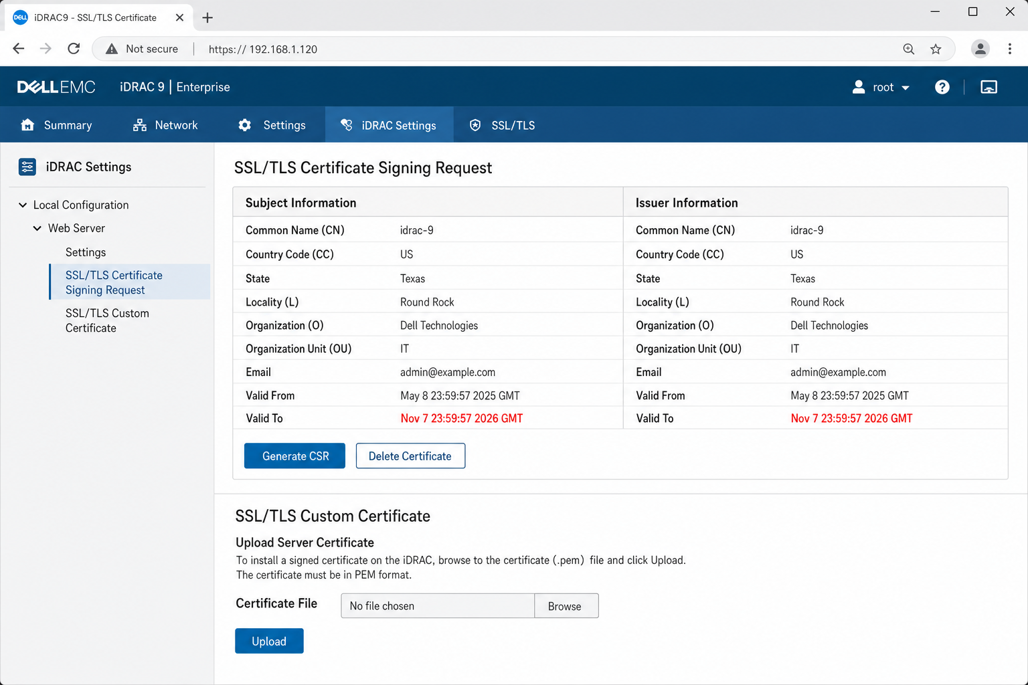Minimize the browser window
This screenshot has height=685, width=1028.
pos(935,11)
